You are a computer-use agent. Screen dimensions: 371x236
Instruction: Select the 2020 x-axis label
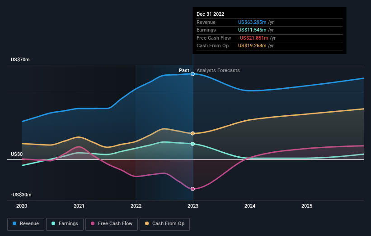click(22, 206)
